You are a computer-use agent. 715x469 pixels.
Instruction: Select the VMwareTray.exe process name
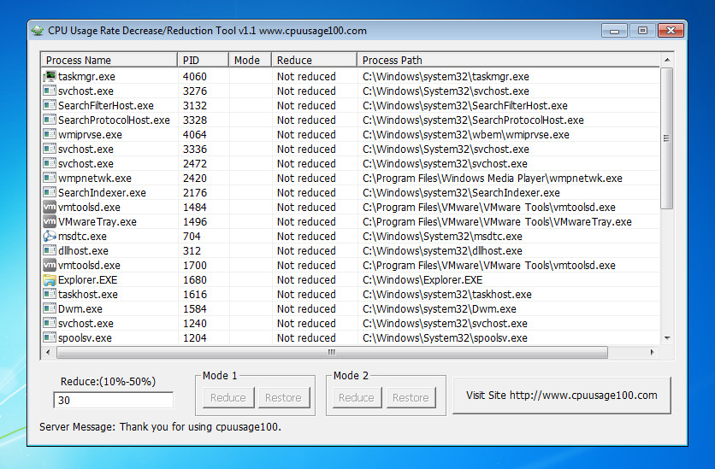(97, 222)
